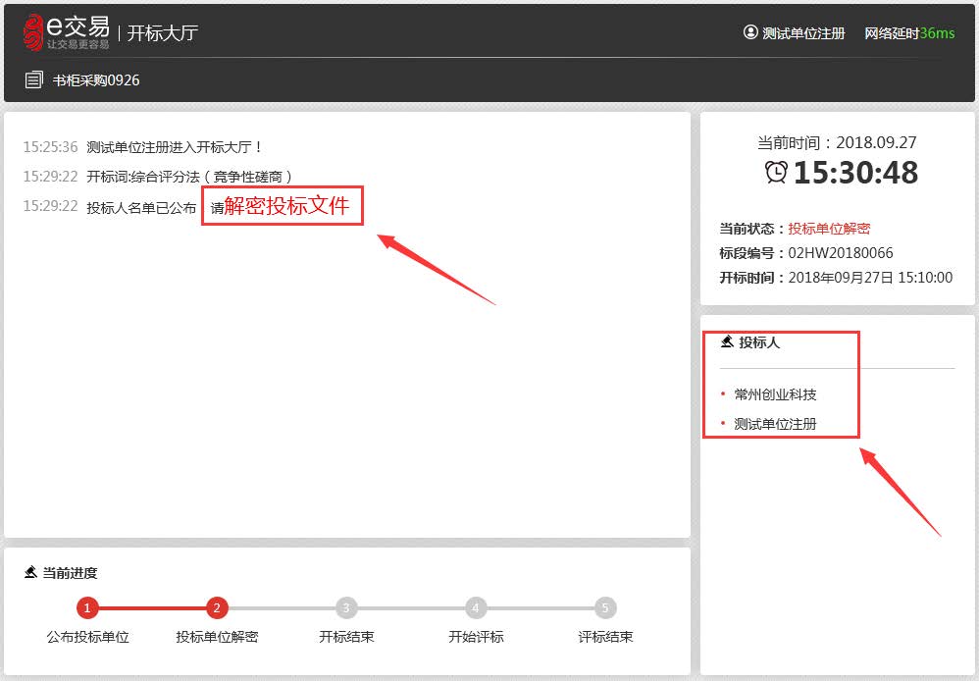The width and height of the screenshot is (979, 681).
Task: Select progress step 3 circle 开标结束
Action: click(346, 607)
